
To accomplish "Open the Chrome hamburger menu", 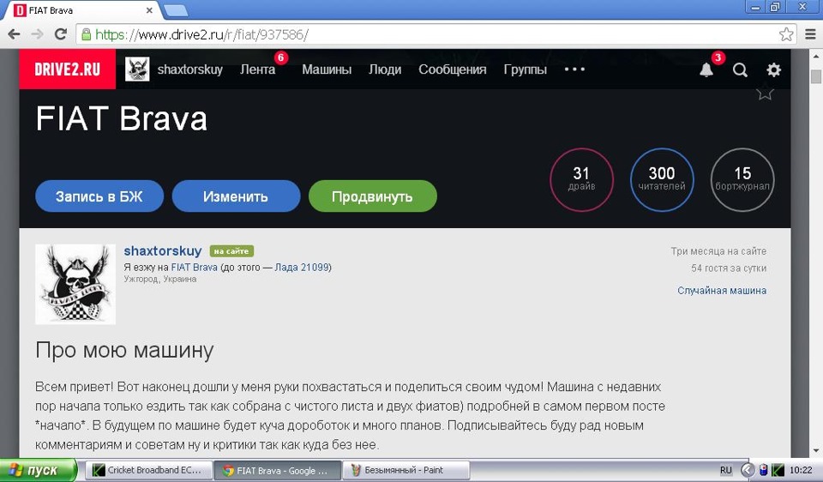I will 810,34.
